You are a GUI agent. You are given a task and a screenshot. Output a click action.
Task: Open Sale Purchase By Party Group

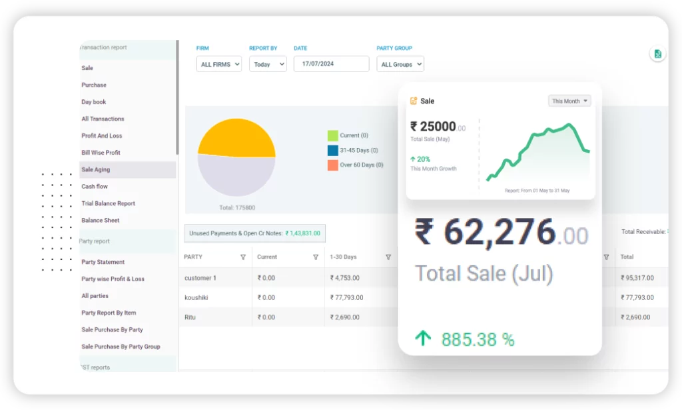tap(121, 347)
